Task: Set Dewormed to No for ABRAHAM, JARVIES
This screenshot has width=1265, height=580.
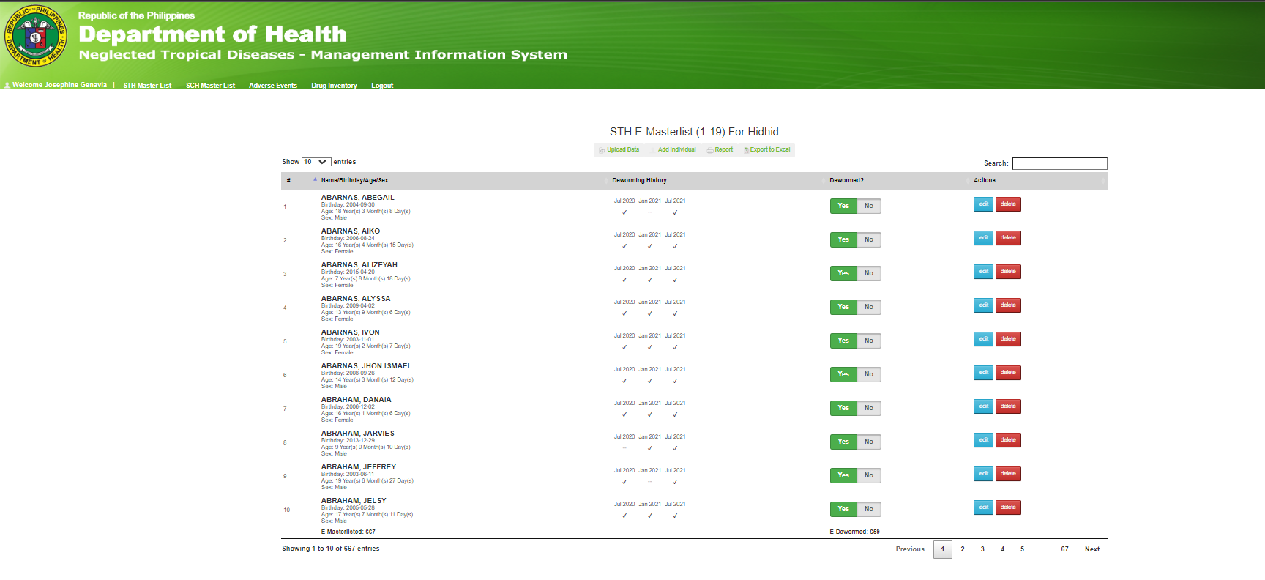Action: click(869, 442)
